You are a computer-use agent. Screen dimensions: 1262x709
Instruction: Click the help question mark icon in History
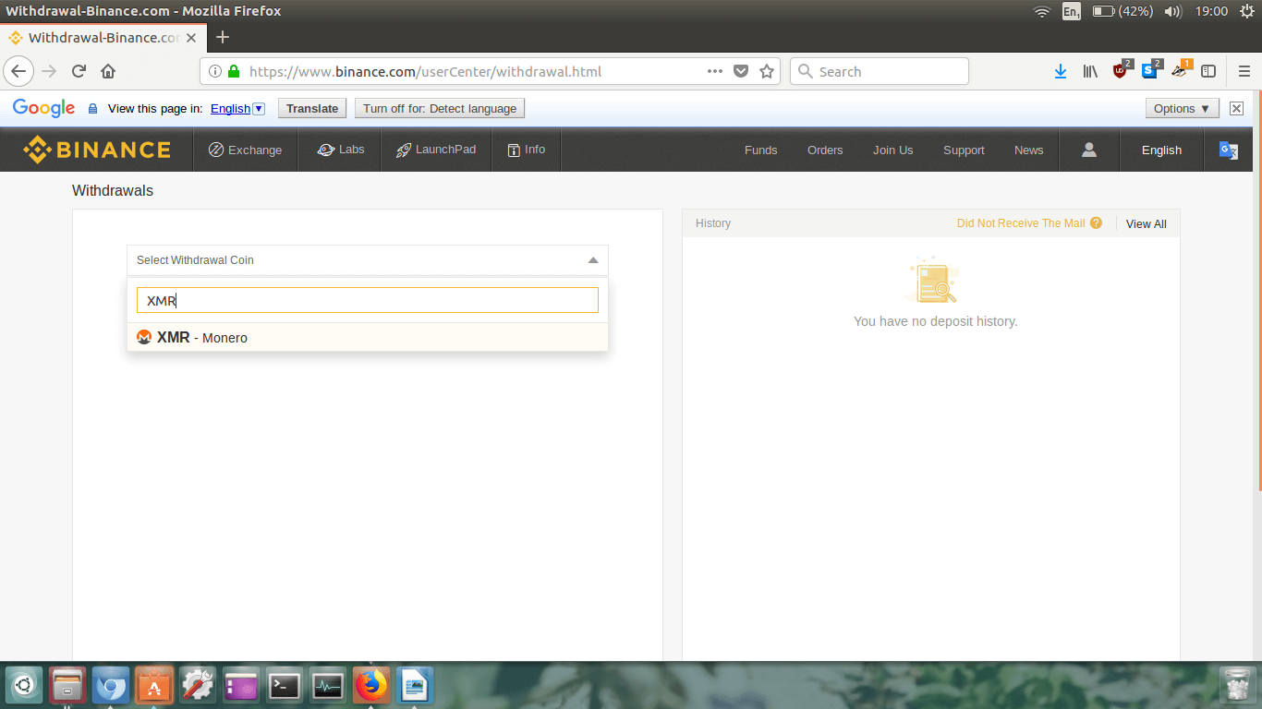(x=1096, y=223)
